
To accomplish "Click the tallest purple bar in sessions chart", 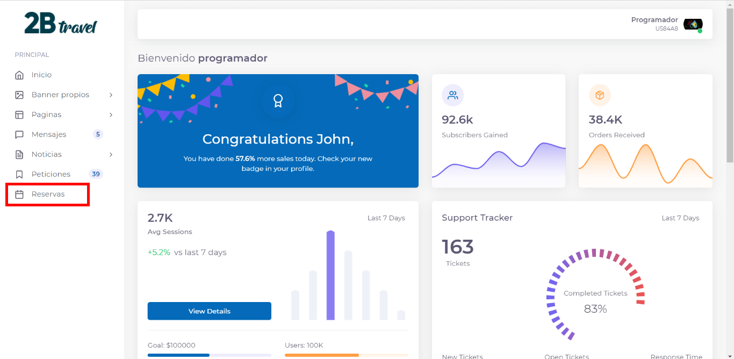I will (x=330, y=275).
